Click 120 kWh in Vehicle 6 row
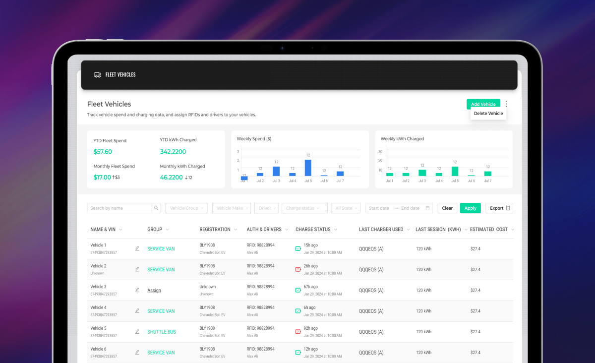This screenshot has width=595, height=363. (423, 353)
